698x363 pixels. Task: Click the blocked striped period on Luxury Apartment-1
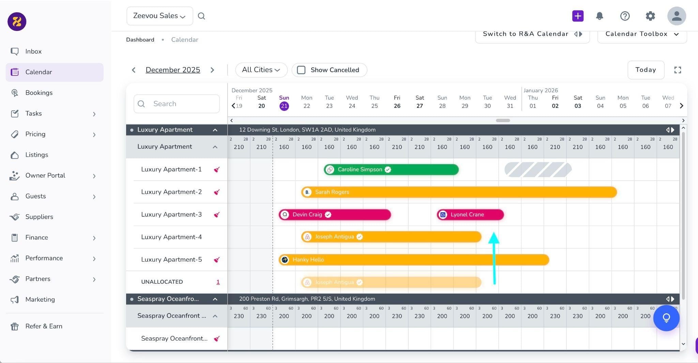tap(538, 169)
